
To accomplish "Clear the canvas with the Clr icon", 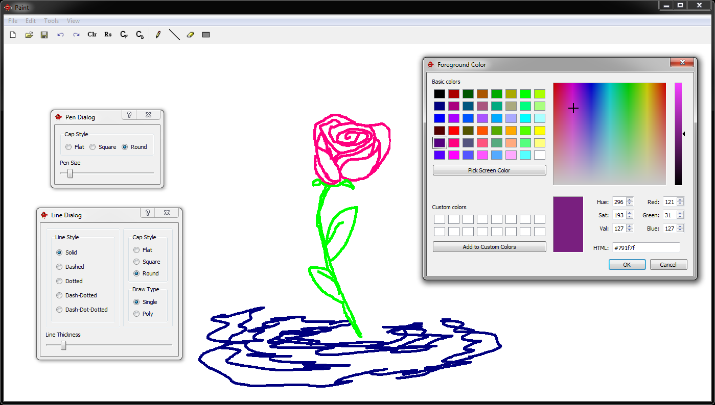I will coord(92,34).
